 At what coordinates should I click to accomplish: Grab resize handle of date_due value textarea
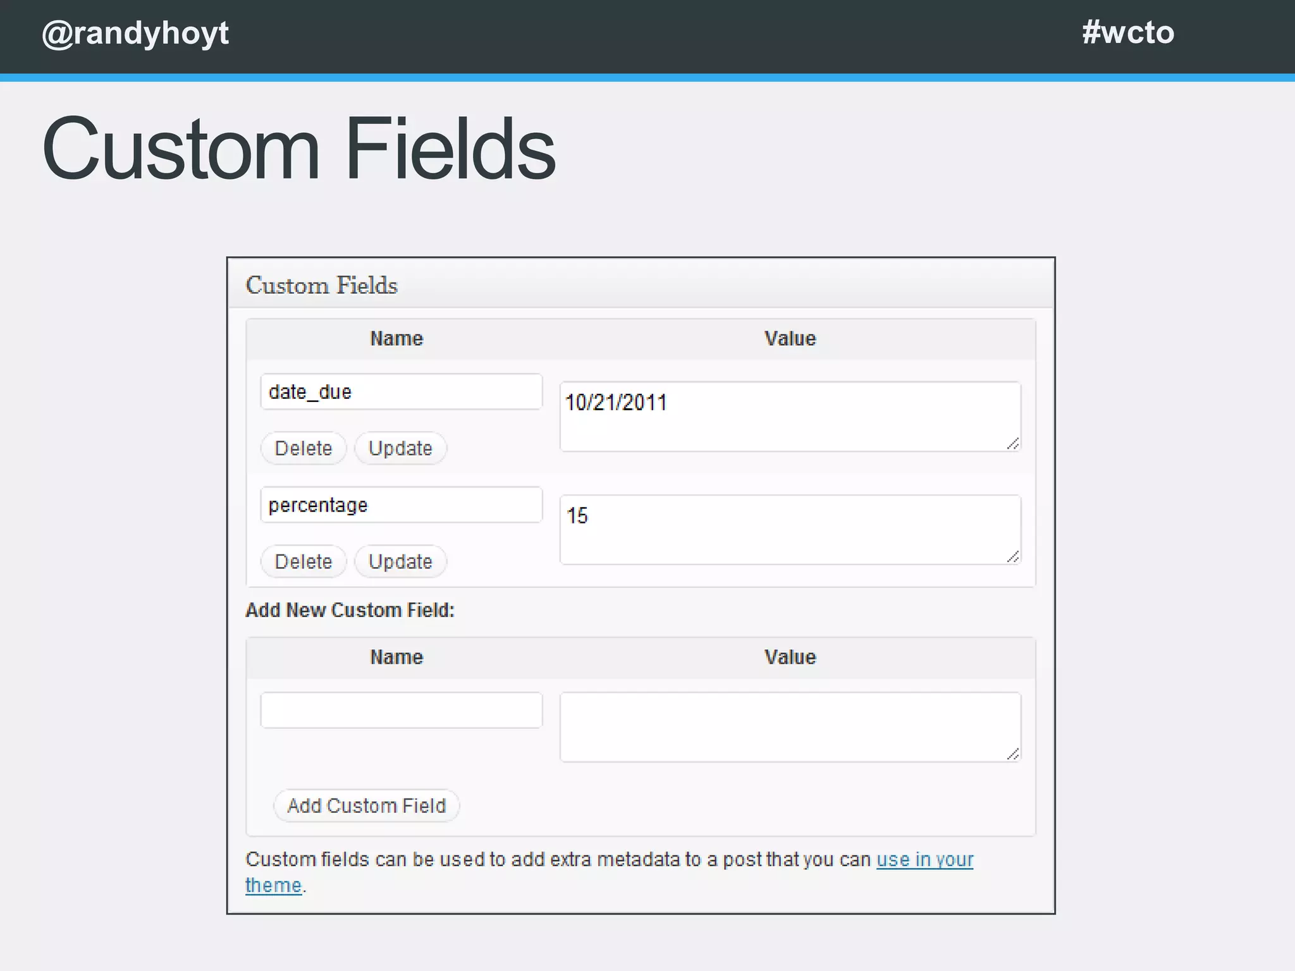coord(1013,444)
